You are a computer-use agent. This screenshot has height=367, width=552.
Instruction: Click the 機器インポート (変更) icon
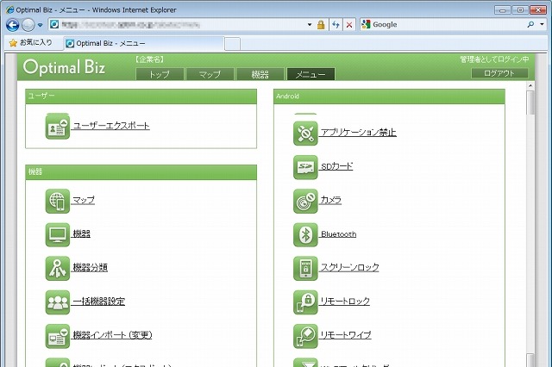point(58,336)
